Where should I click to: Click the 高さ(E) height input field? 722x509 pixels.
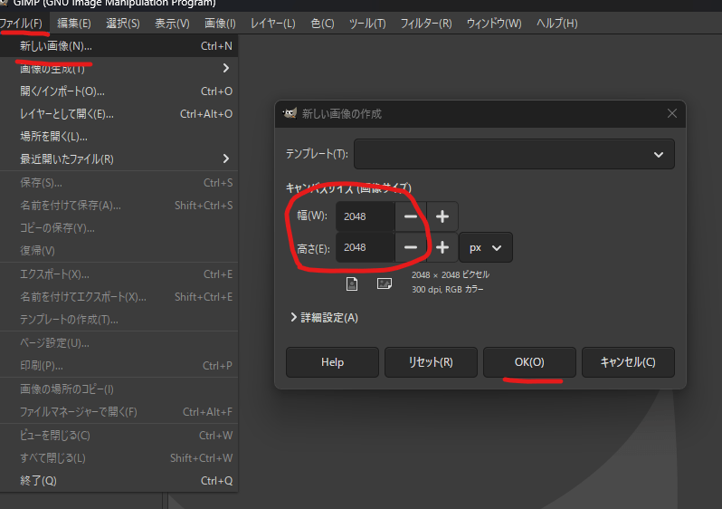tap(366, 247)
